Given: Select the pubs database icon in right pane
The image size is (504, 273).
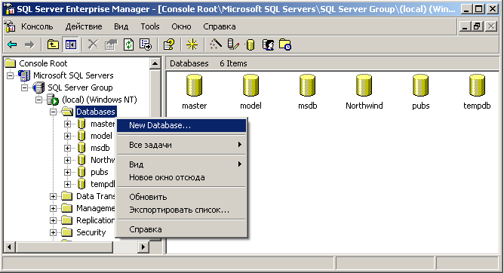Looking at the screenshot, I should tap(420, 85).
